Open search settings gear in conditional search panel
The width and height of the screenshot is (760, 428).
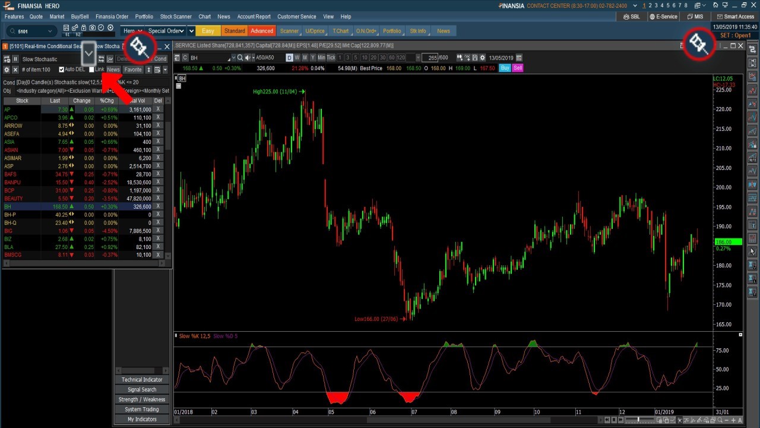[7, 70]
